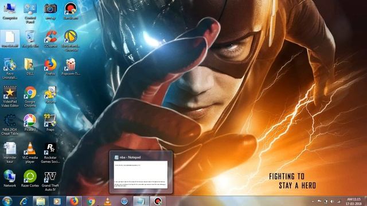Open Windows Explorer from the taskbar

[x=41, y=201]
